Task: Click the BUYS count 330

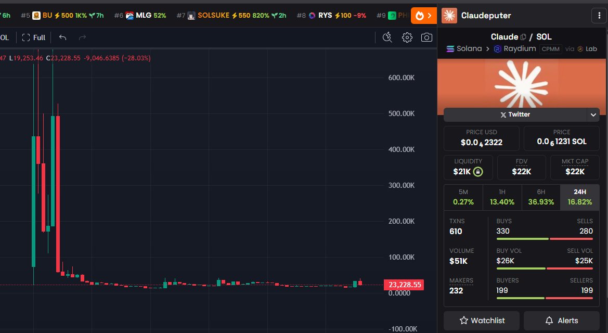Action: (x=503, y=232)
